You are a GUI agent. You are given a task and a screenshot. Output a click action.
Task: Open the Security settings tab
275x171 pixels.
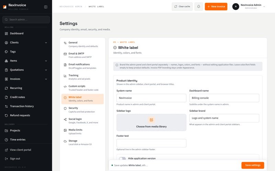click(x=82, y=110)
